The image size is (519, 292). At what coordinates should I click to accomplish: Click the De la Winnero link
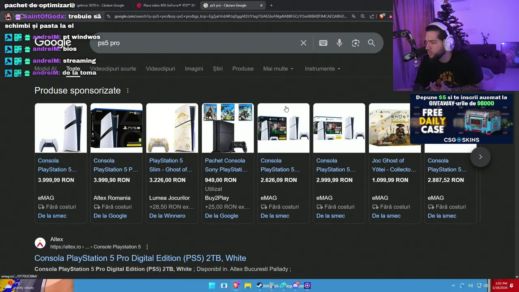(167, 216)
